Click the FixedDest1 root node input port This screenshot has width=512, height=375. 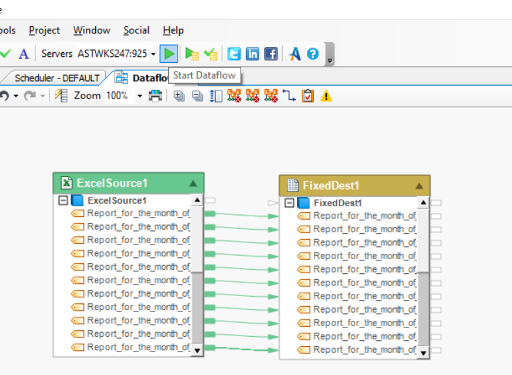pyautogui.click(x=273, y=203)
